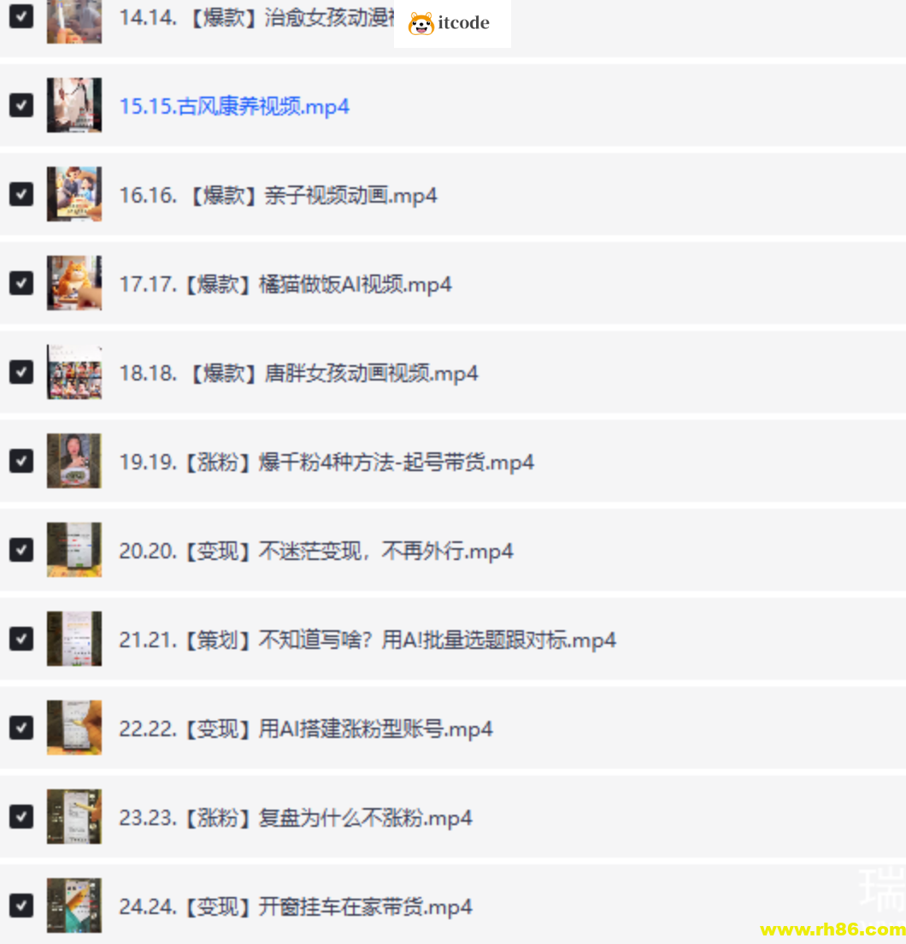Open the highlighted 15.15.古风康养视频.mp4 link

coord(234,107)
